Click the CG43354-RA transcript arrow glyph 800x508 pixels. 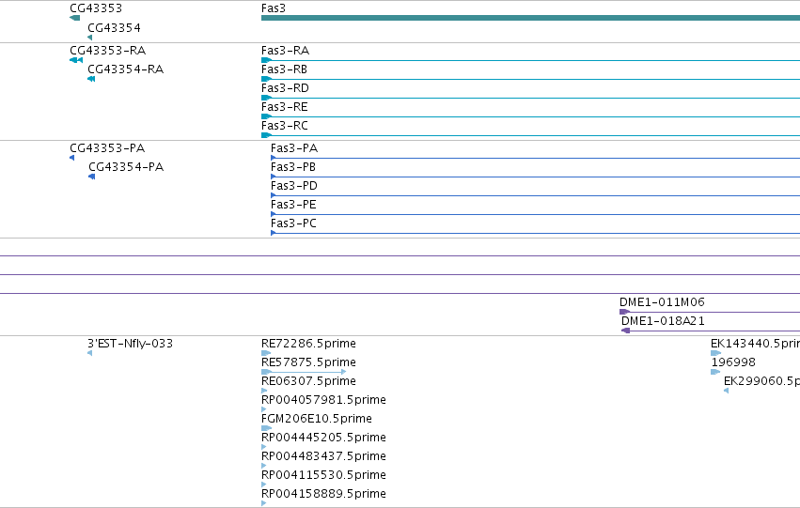91,79
